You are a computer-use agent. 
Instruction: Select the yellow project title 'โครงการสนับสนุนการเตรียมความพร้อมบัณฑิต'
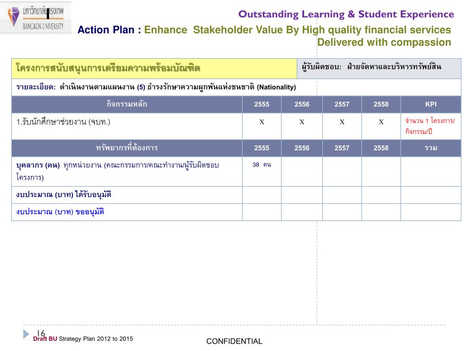108,68
